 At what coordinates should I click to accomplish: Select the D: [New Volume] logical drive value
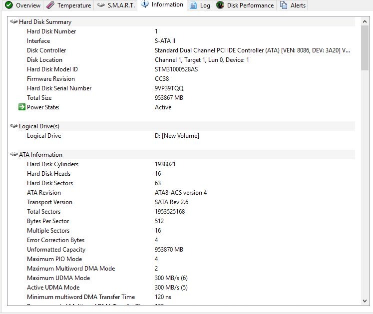point(177,136)
